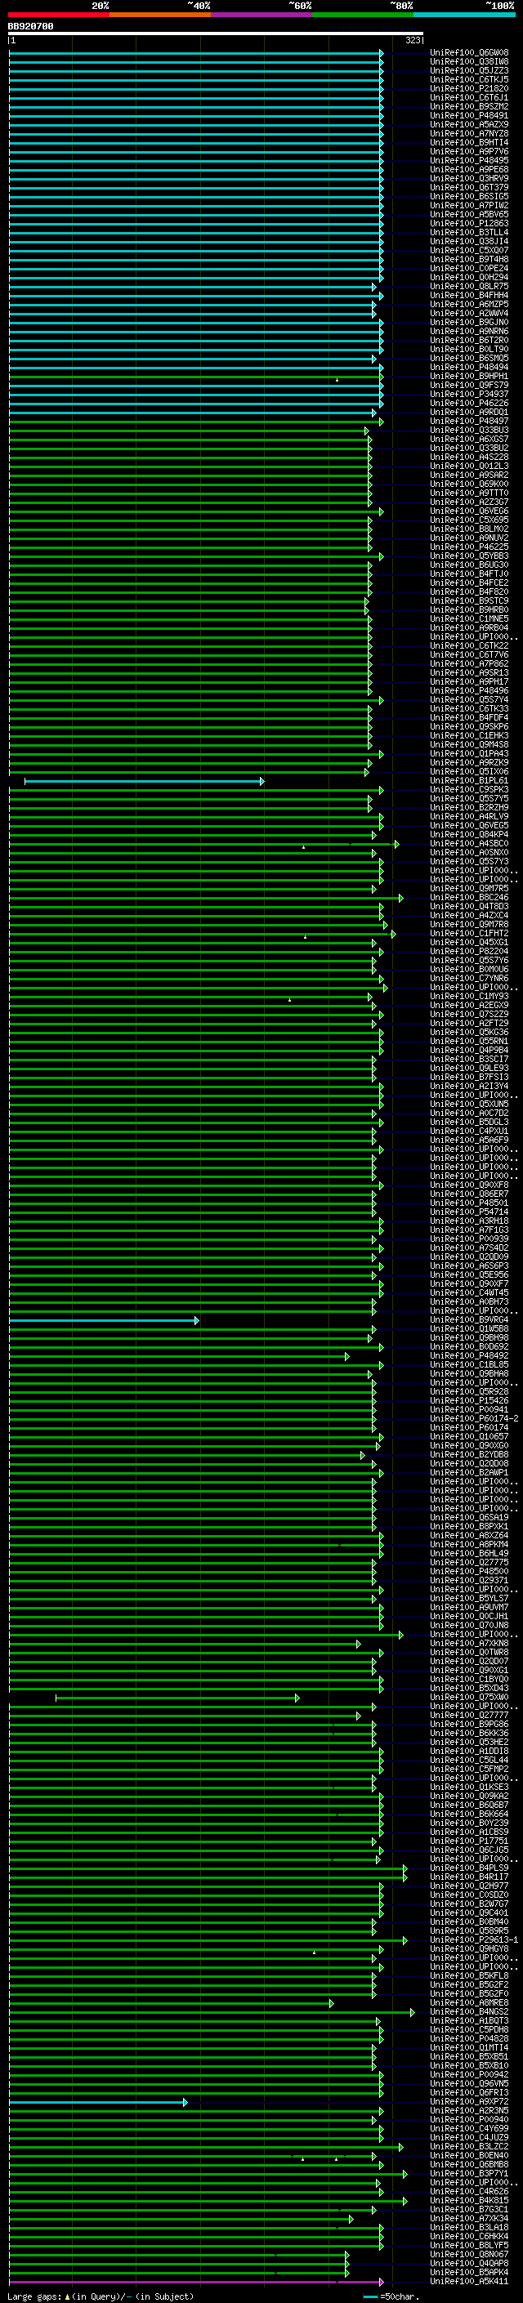523x2303 pixels.
Task: Click the green ~80% identity legend segment
Action: coord(363,15)
